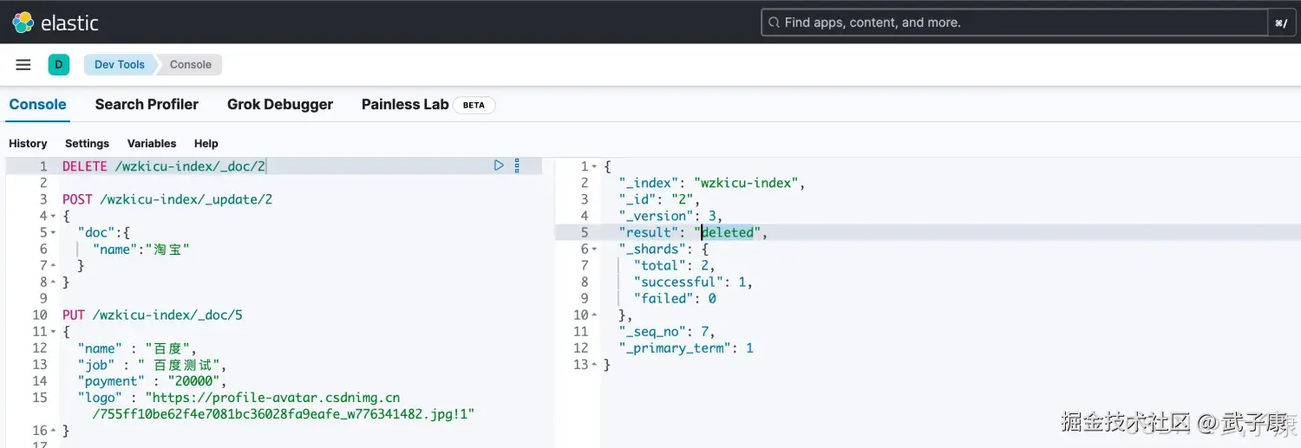Open the History panel
Image resolution: width=1301 pixels, height=448 pixels.
point(28,144)
